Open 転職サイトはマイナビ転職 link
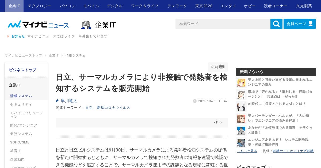 coord(293,151)
